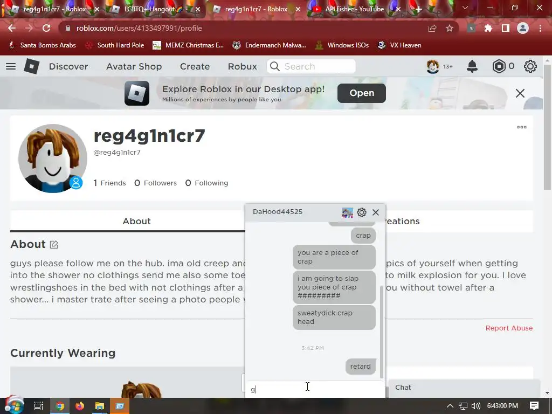Share this page from address bar
The height and width of the screenshot is (414, 552).
(432, 28)
